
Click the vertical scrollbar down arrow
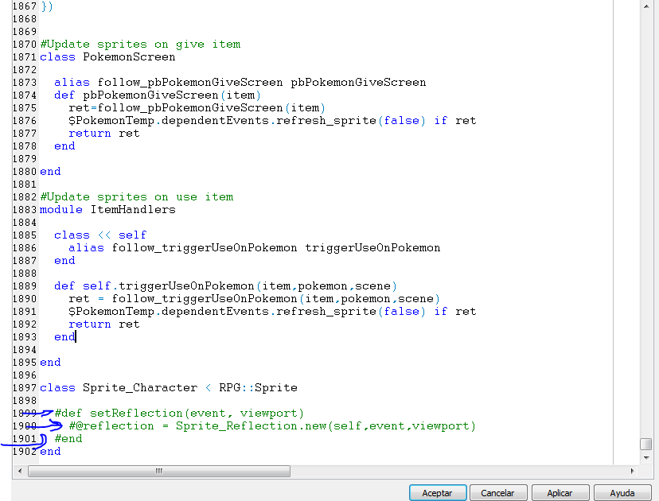pyautogui.click(x=646, y=458)
